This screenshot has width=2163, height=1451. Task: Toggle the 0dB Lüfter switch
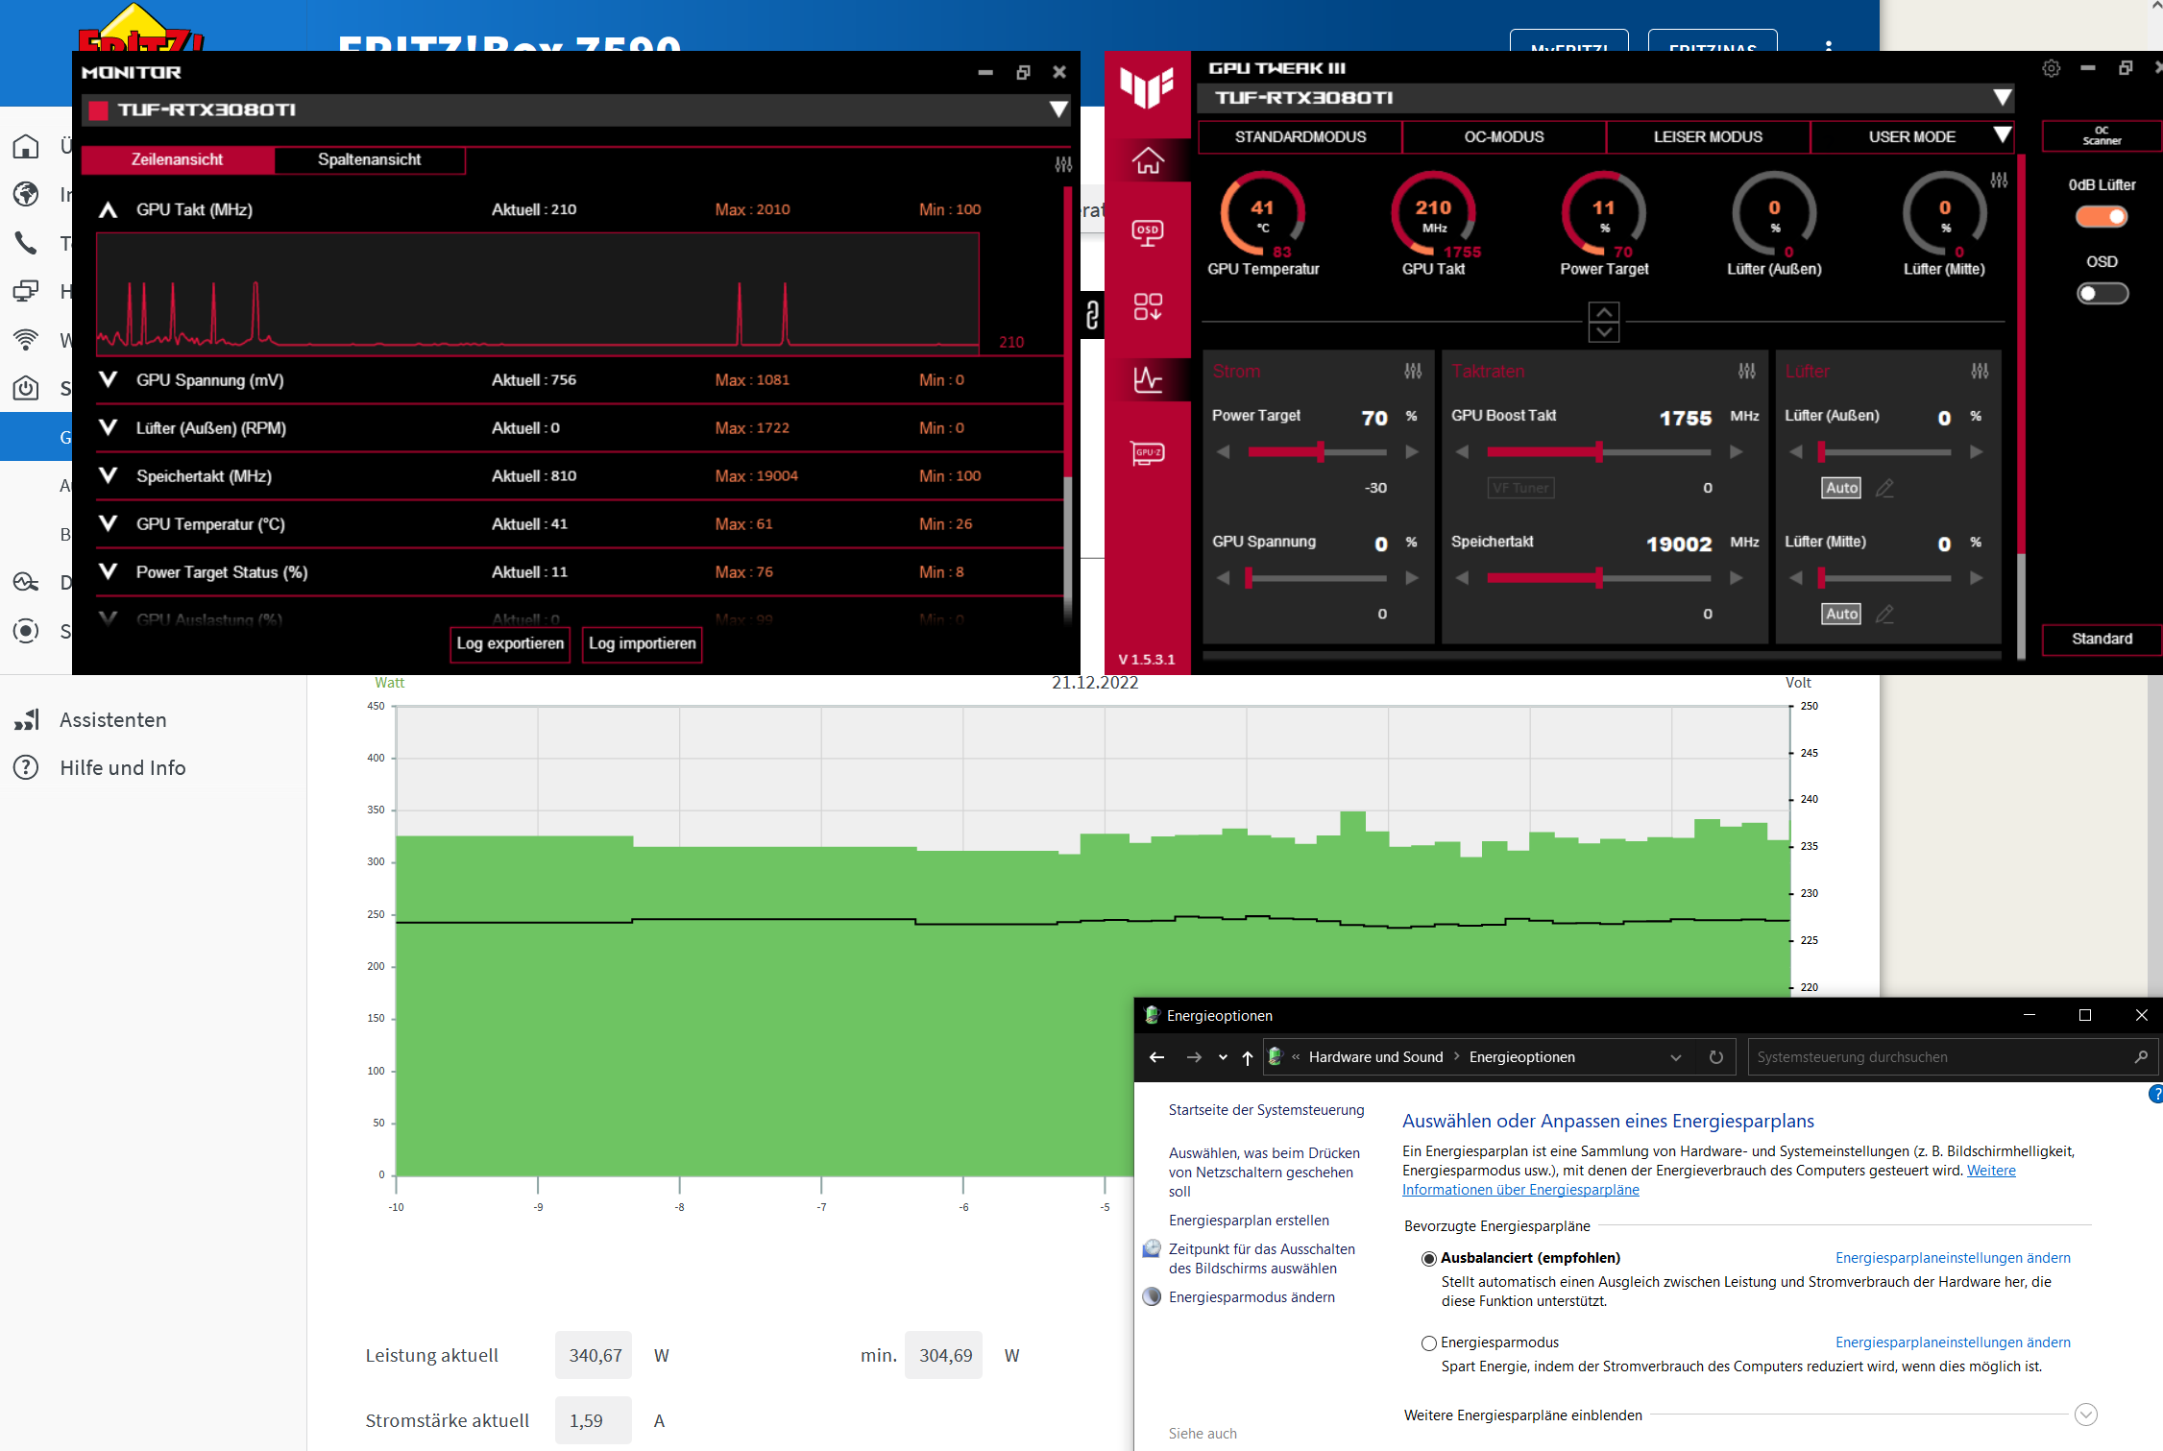tap(2101, 217)
